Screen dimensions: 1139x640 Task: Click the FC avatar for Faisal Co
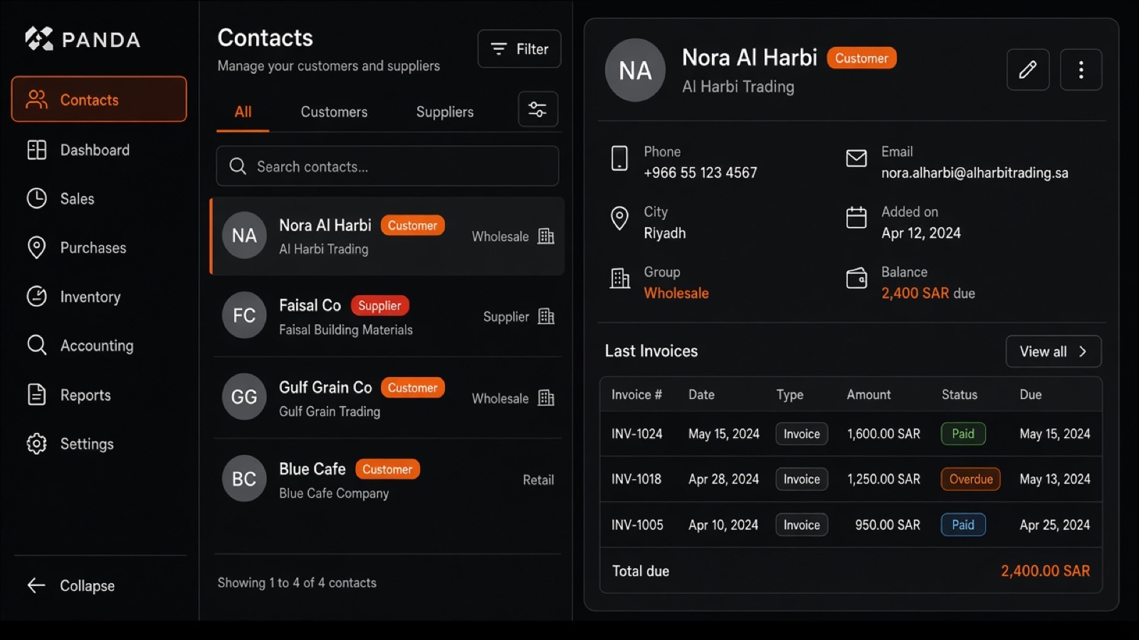244,315
